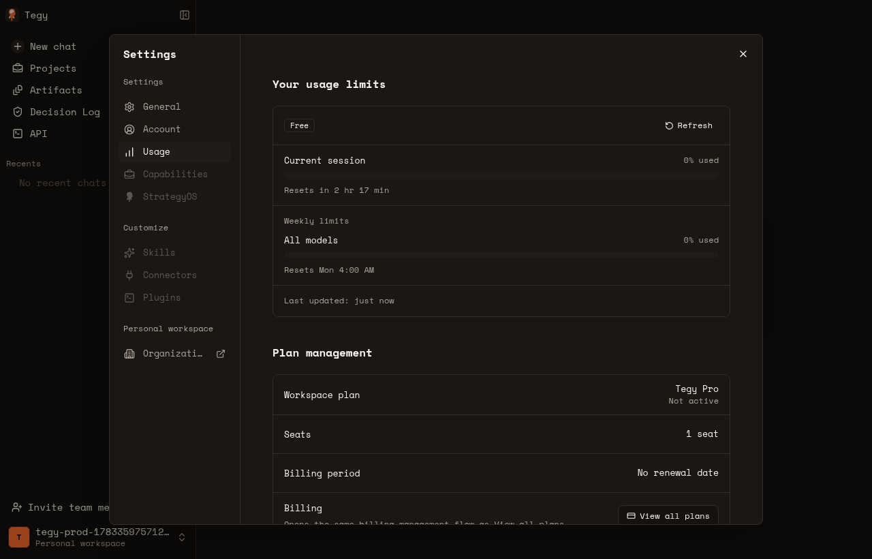Click the orange T workspace avatar

19,537
